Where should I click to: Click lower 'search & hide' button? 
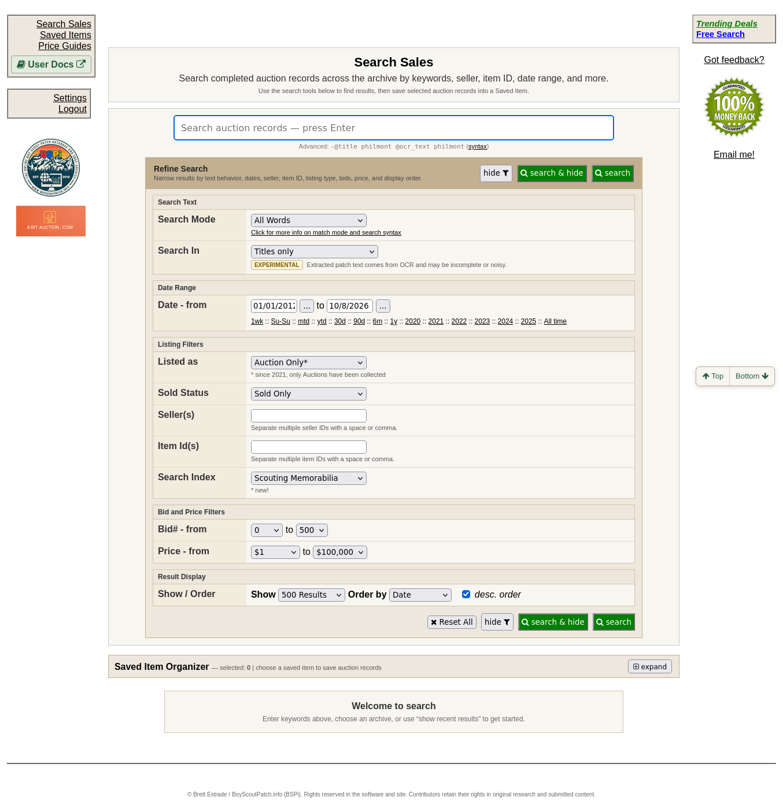pos(553,622)
